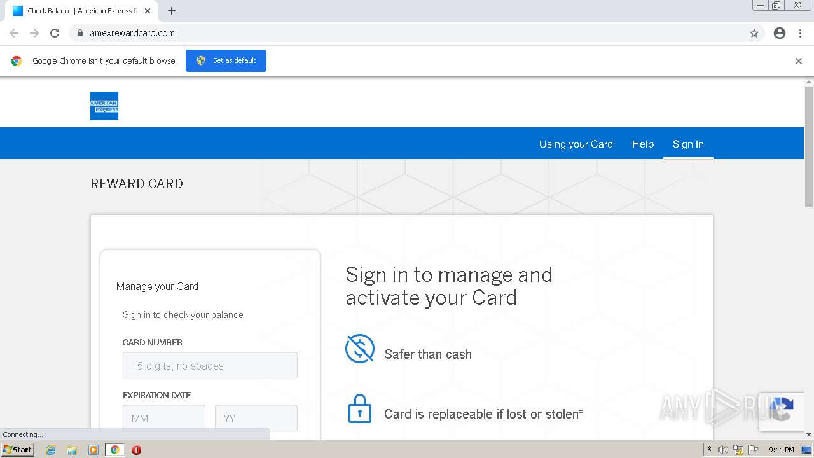Click the Safer than cash icon

[x=360, y=349]
